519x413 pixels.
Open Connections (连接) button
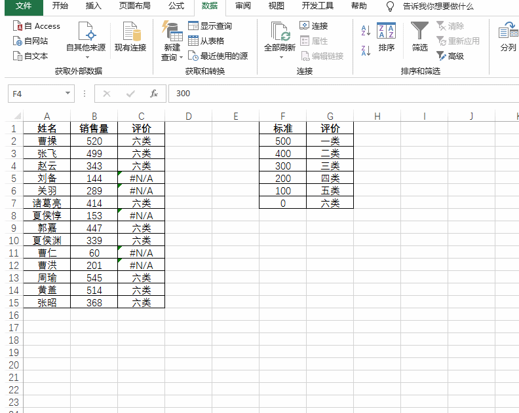[x=313, y=26]
